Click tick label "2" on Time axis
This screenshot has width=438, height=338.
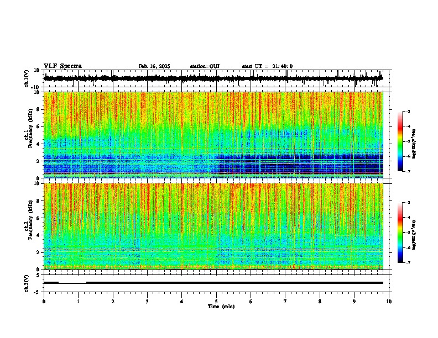pos(113,302)
